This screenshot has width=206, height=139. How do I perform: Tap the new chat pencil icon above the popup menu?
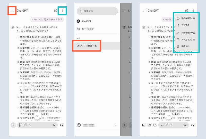pyautogui.click(x=186, y=11)
